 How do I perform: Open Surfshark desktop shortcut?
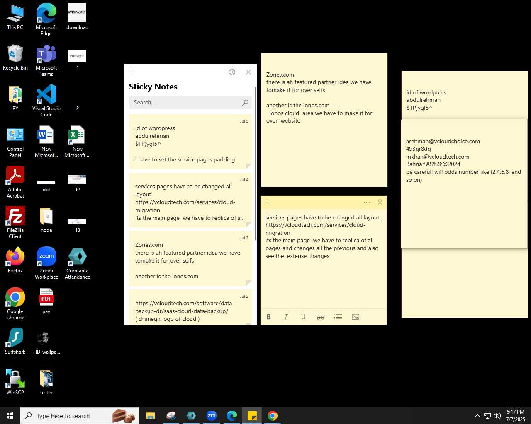(15, 342)
